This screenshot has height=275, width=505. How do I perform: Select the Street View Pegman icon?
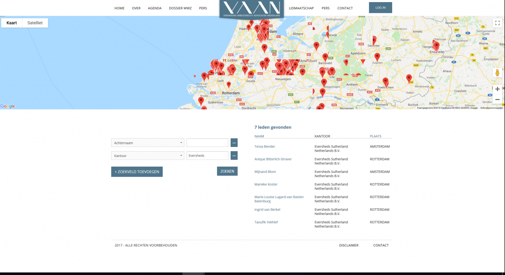click(497, 72)
